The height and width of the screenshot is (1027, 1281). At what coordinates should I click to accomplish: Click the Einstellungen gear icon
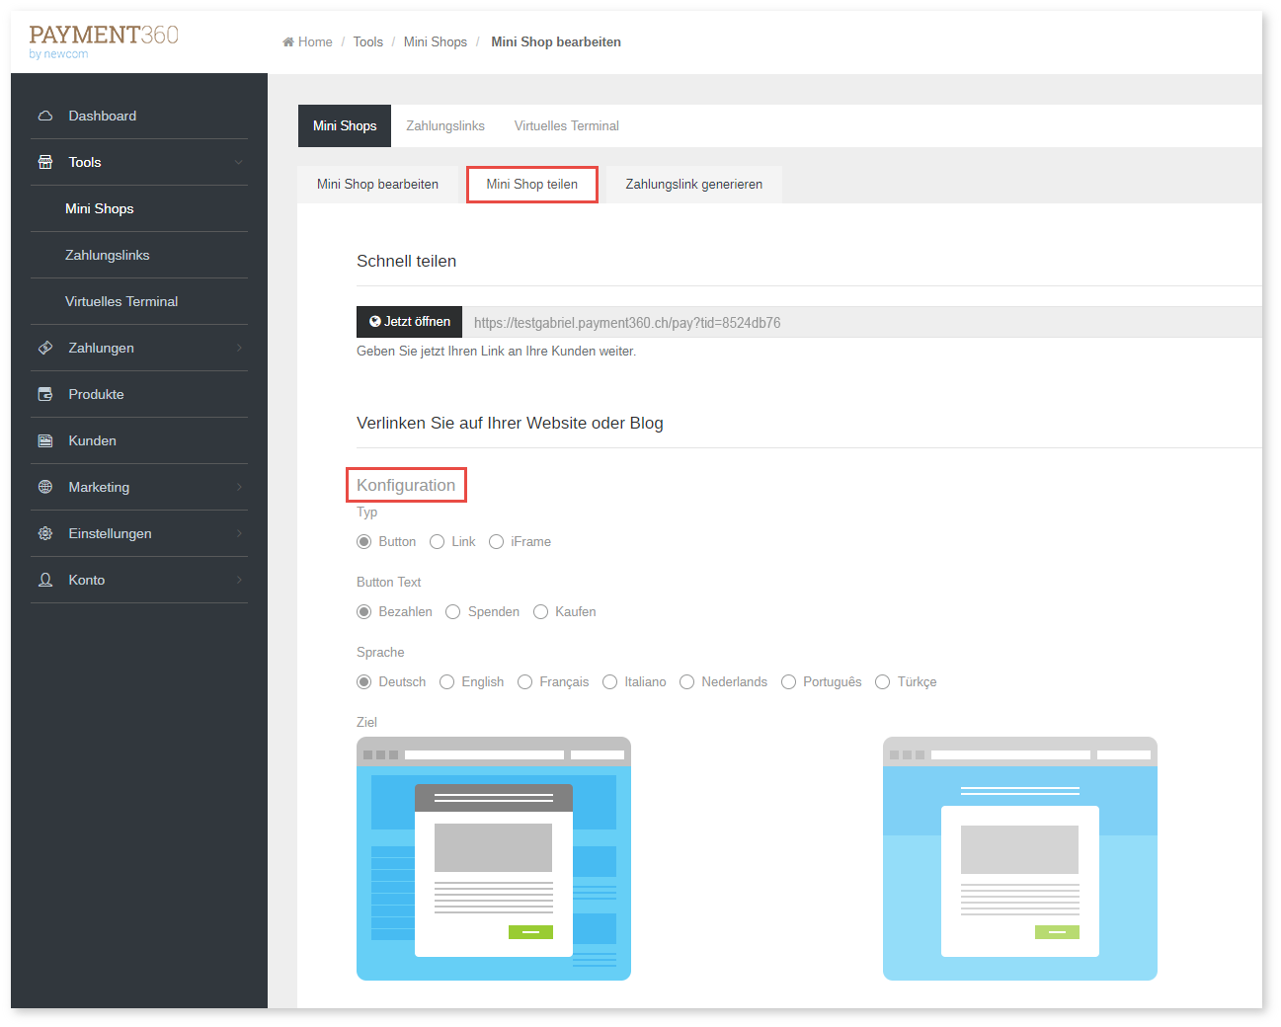[45, 533]
